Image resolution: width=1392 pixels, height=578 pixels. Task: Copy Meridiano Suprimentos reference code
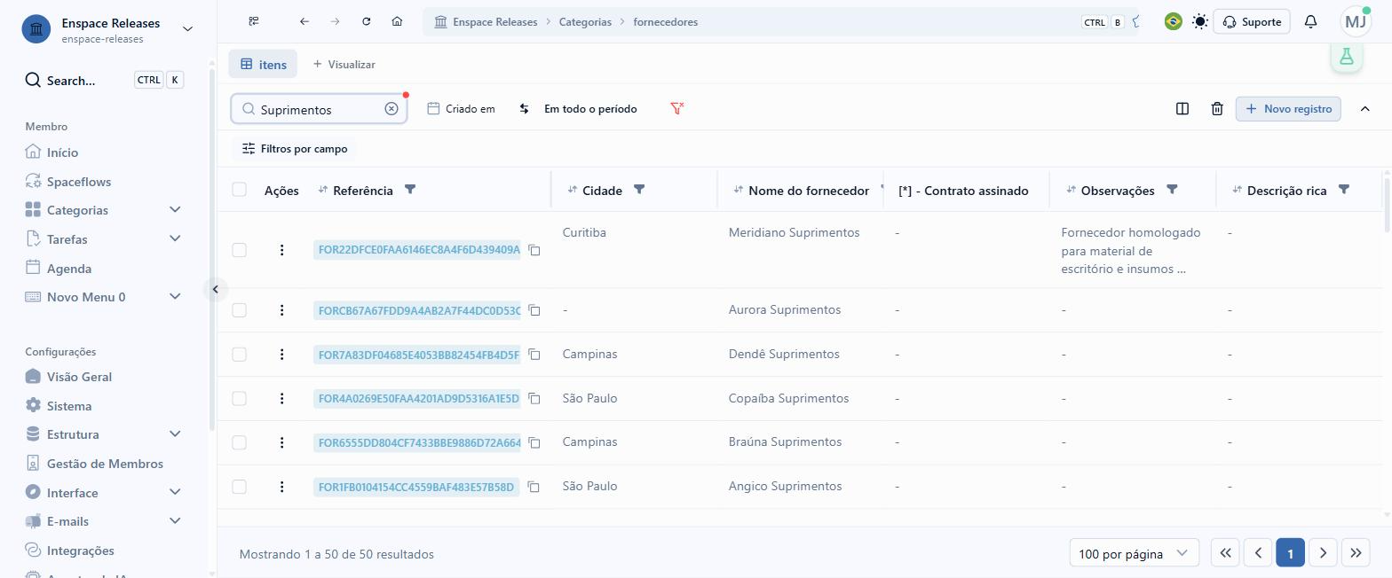pos(534,250)
